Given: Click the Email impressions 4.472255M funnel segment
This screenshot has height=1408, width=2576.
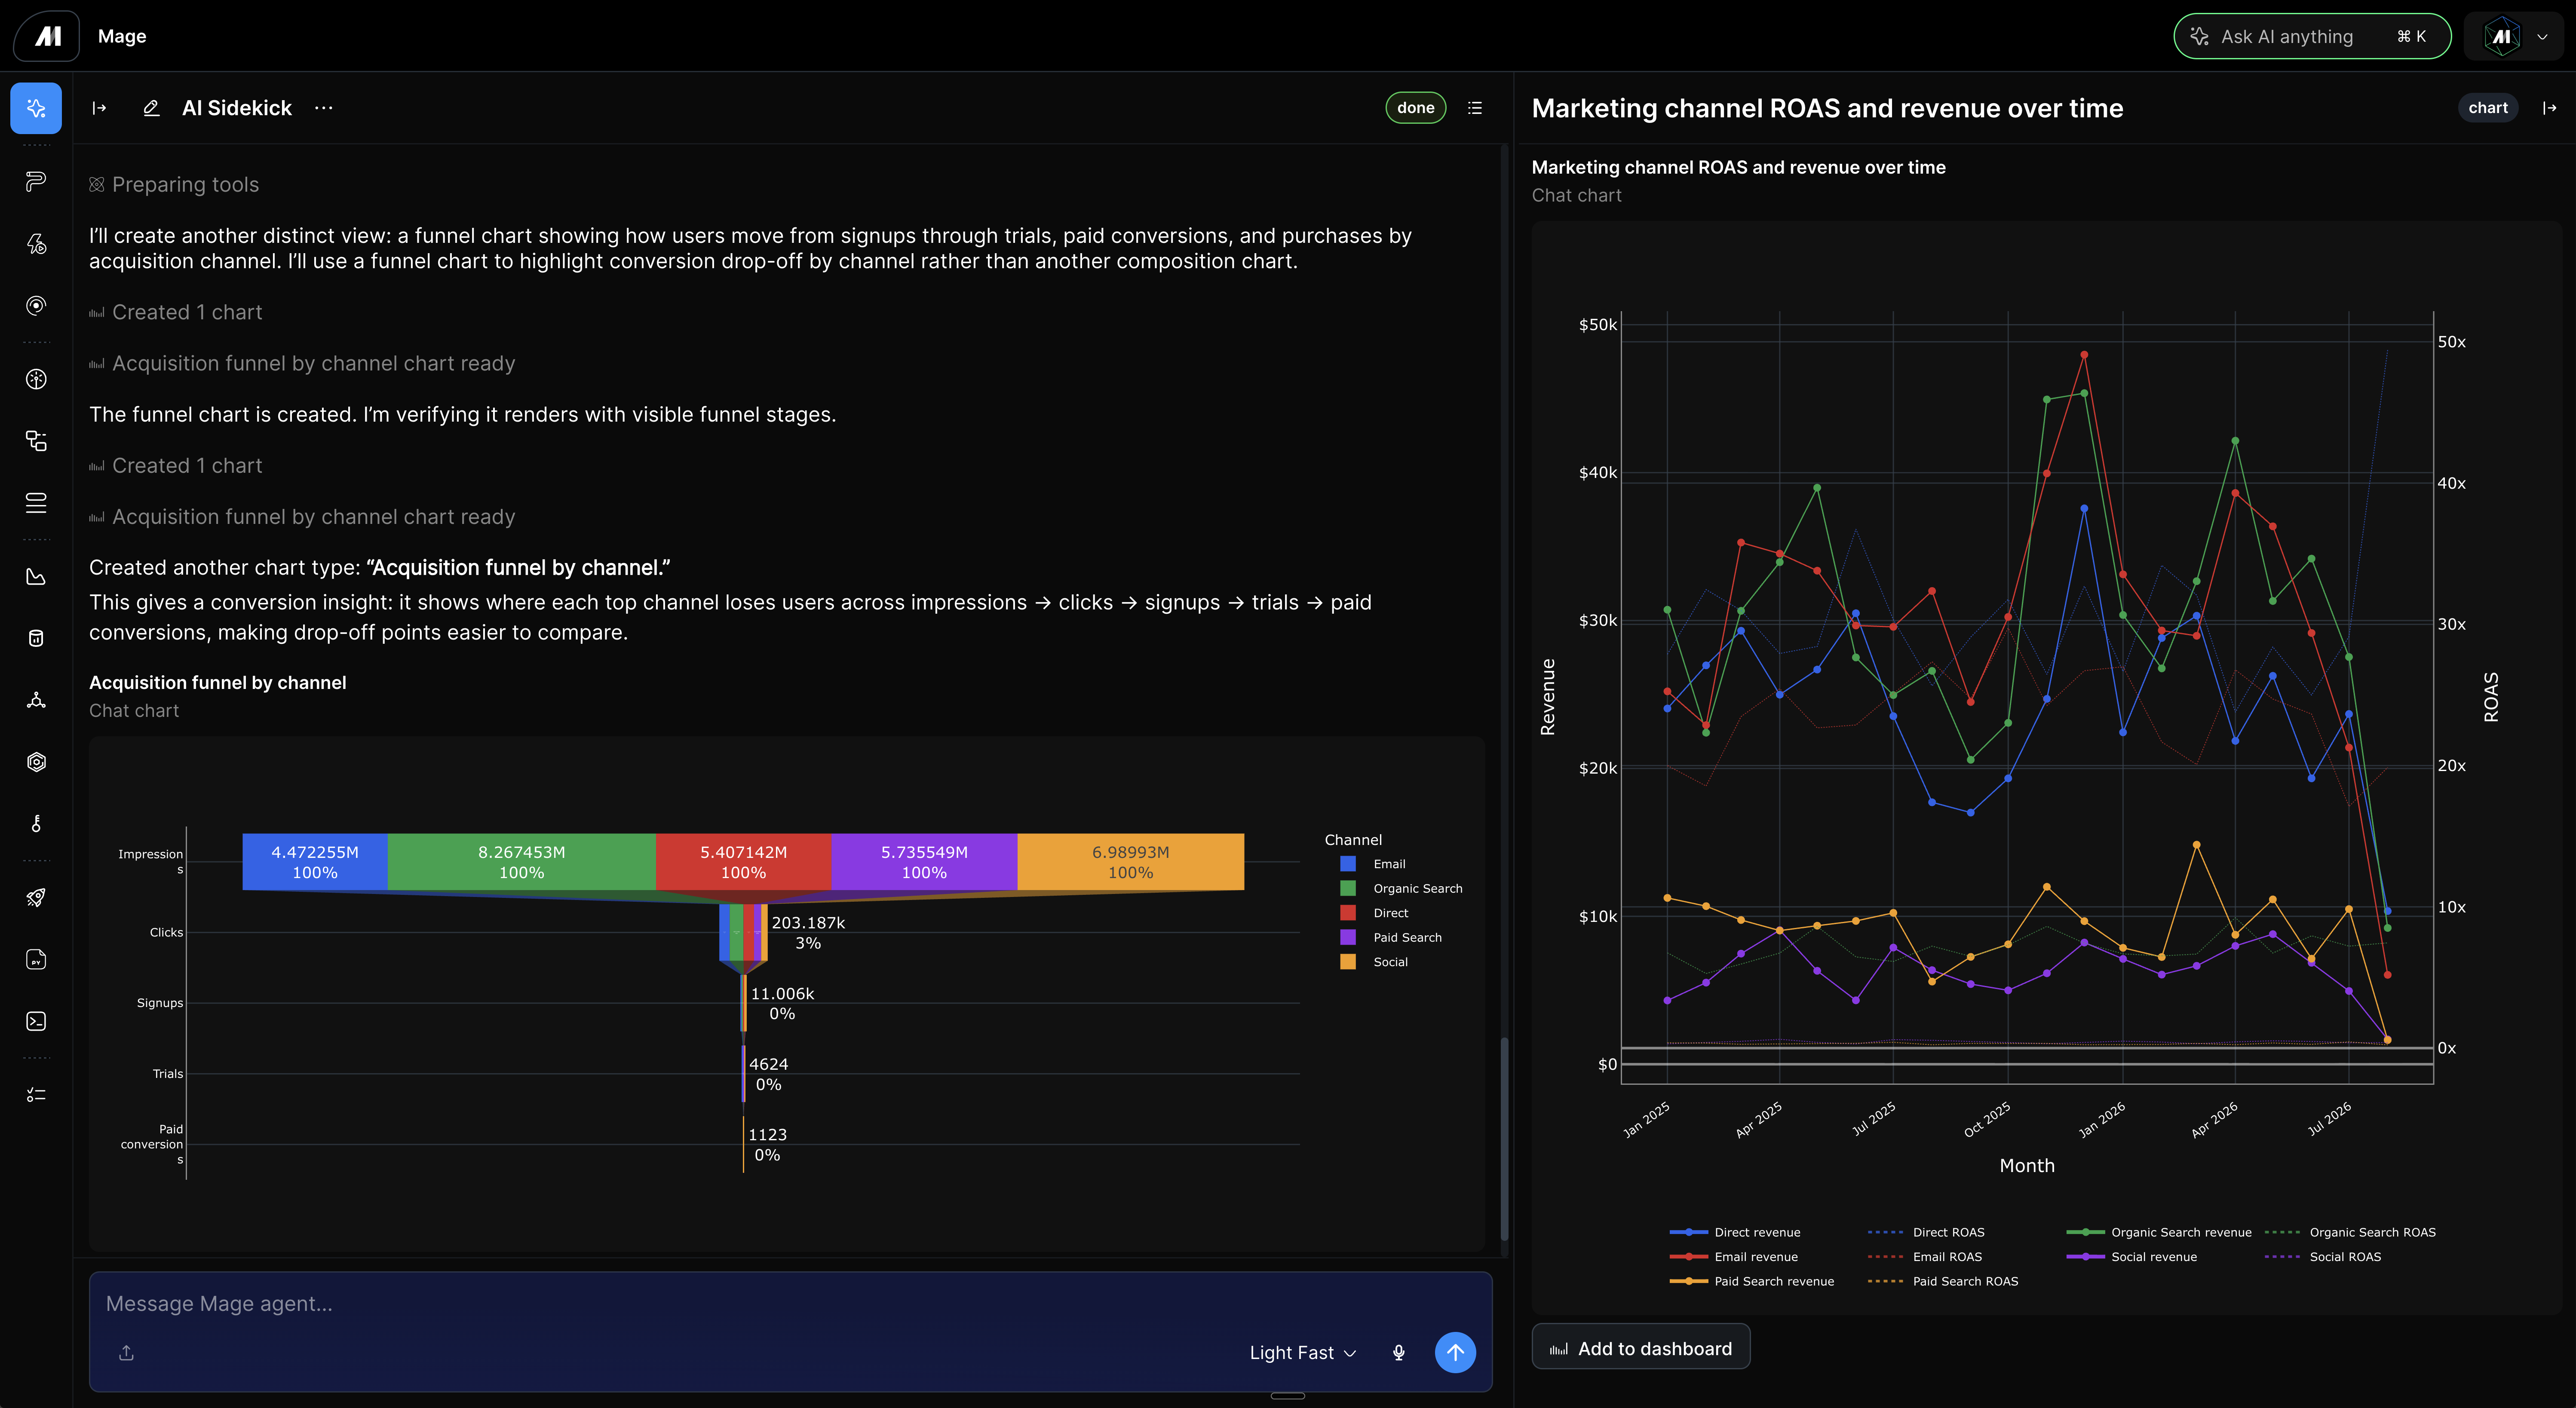Looking at the screenshot, I should click(x=315, y=862).
